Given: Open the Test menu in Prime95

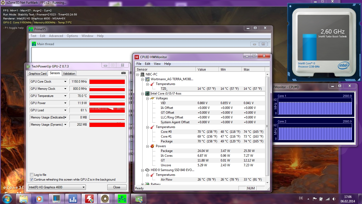Looking at the screenshot, I should pos(33,36).
